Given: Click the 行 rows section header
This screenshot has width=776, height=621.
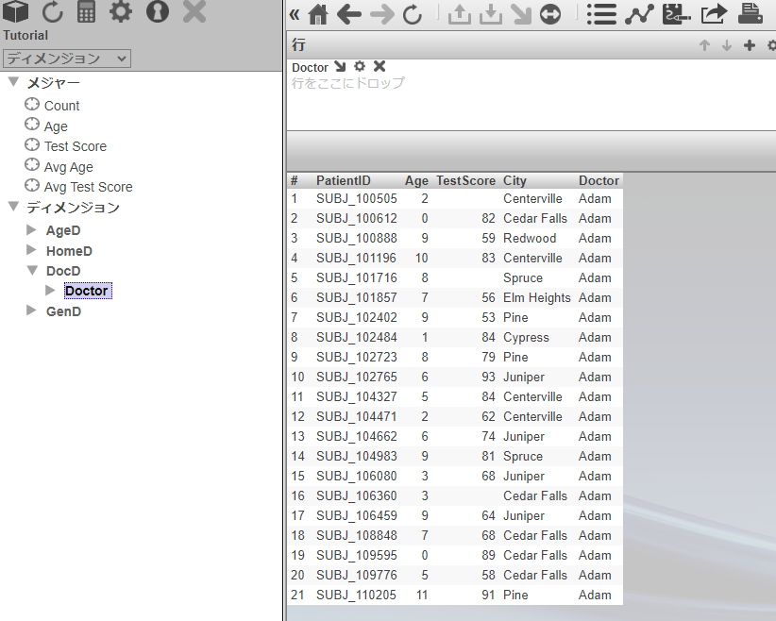Looking at the screenshot, I should coord(298,45).
